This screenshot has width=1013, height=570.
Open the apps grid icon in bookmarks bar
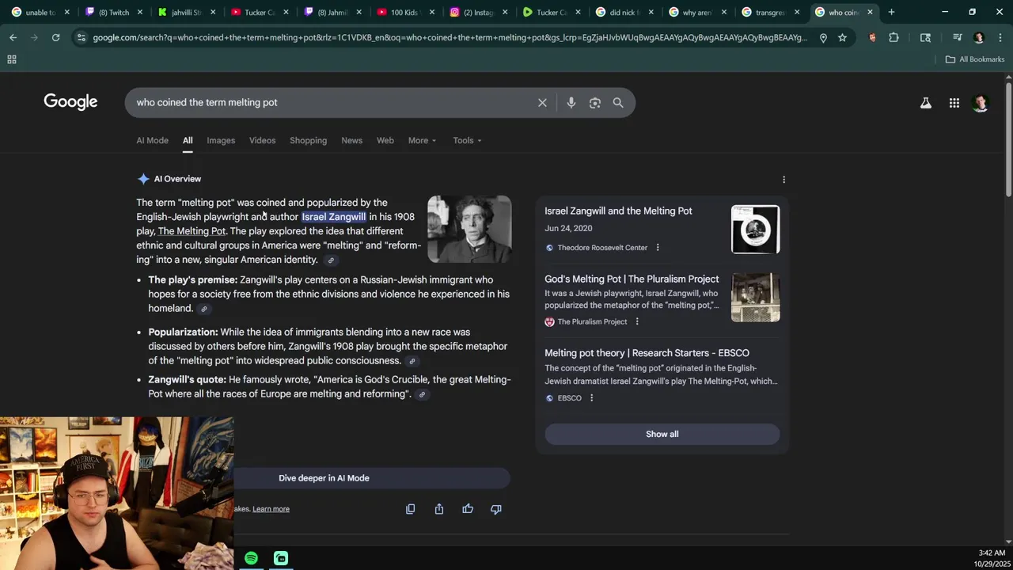click(12, 59)
